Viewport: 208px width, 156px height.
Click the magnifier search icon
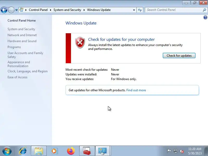pyautogui.click(x=204, y=10)
